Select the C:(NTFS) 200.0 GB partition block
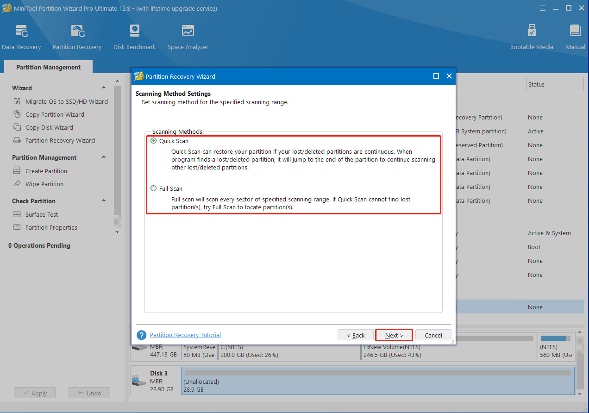589x413 pixels. 289,346
